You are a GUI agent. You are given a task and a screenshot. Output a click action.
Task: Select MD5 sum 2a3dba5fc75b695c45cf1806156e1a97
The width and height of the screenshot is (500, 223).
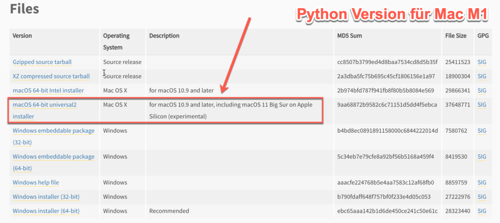point(385,77)
